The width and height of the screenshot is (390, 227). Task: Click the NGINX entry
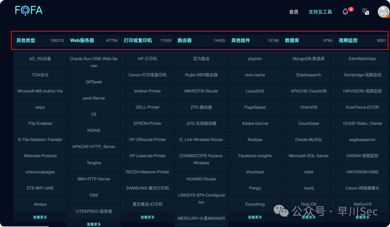(x=94, y=130)
